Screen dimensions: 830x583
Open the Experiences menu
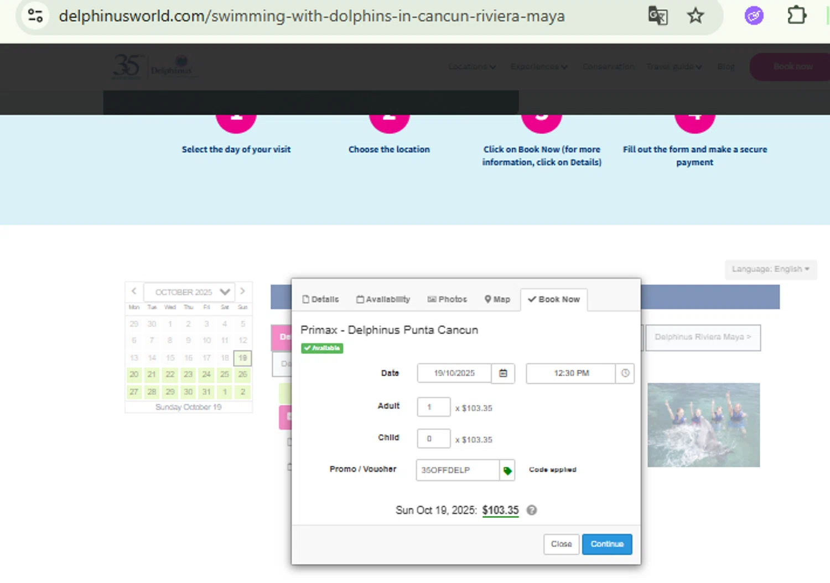pos(538,66)
